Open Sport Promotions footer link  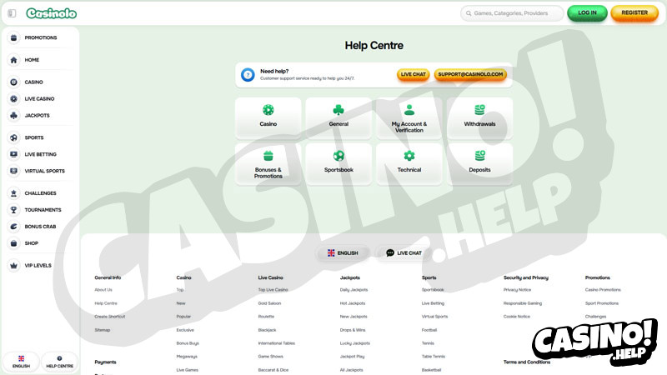tap(602, 303)
